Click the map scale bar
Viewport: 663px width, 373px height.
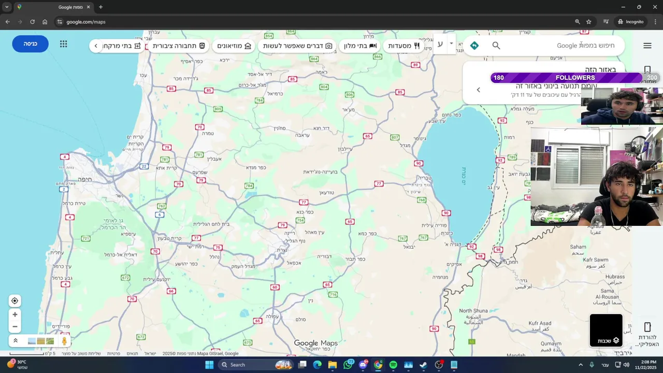pos(32,353)
